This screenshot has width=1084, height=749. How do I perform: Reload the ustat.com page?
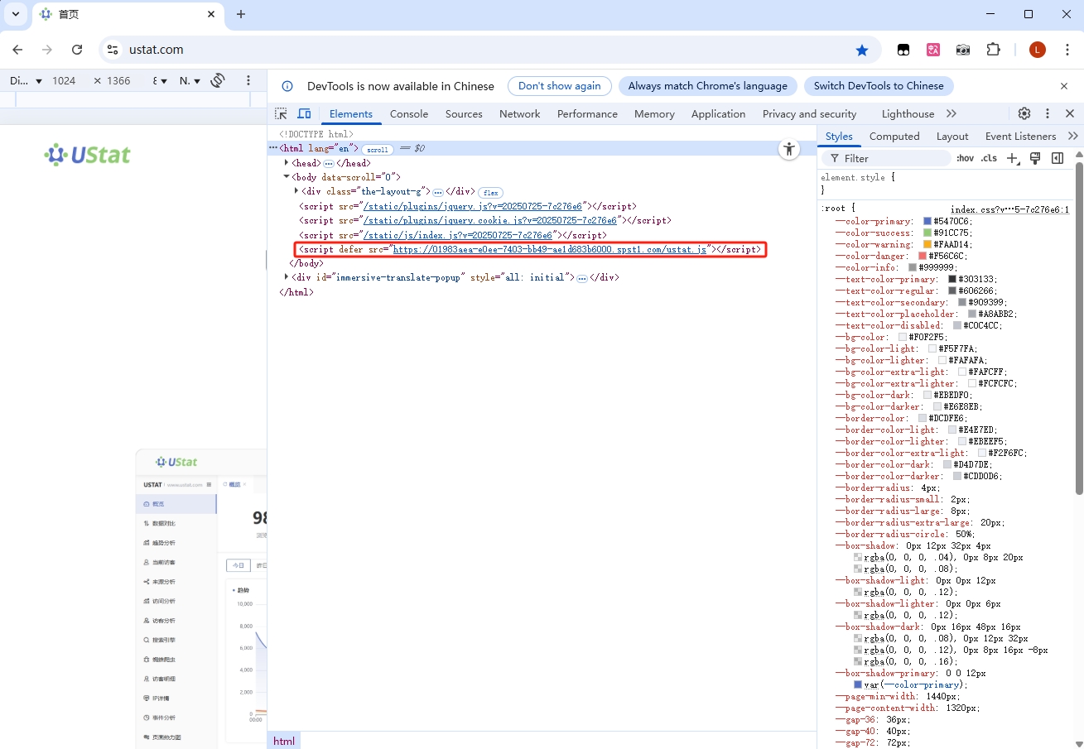coord(77,50)
